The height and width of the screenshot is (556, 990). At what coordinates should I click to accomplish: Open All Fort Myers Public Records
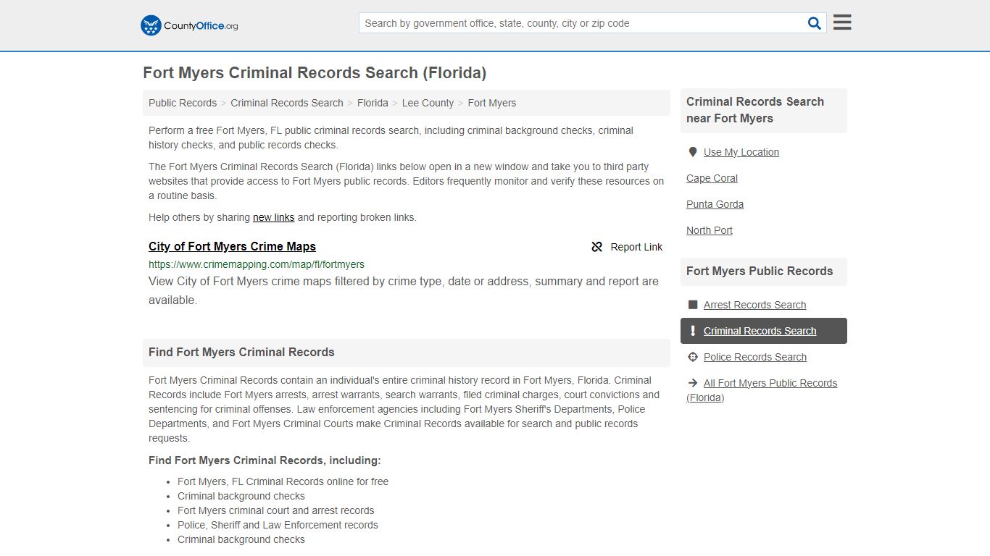click(762, 390)
